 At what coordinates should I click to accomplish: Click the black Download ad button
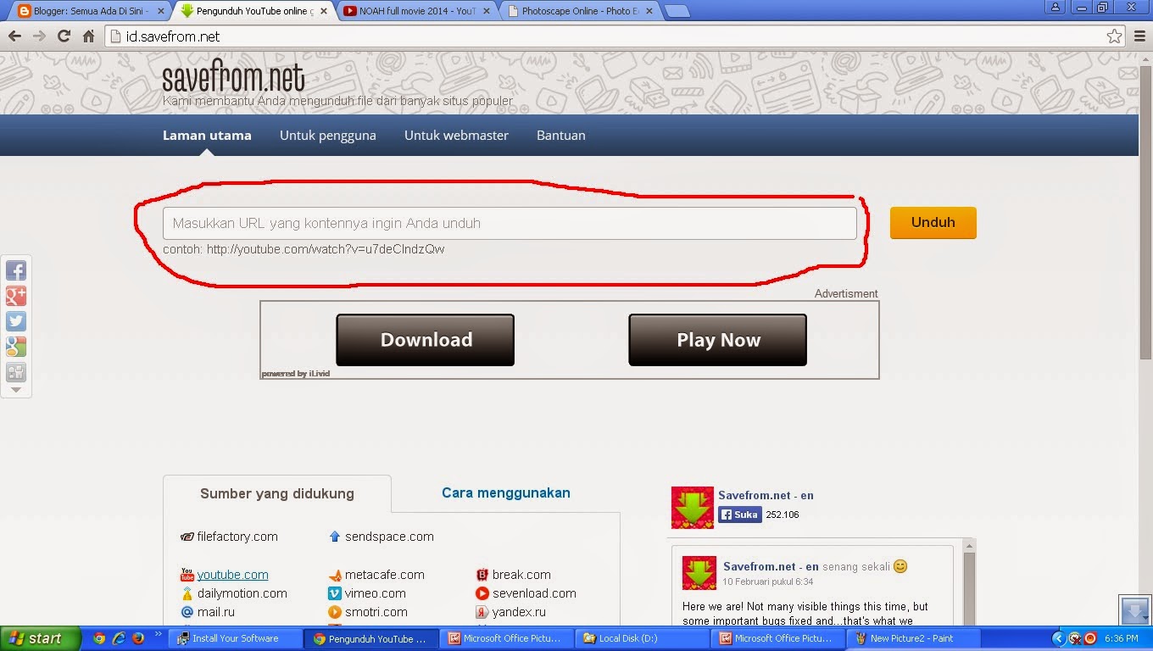[x=426, y=340]
